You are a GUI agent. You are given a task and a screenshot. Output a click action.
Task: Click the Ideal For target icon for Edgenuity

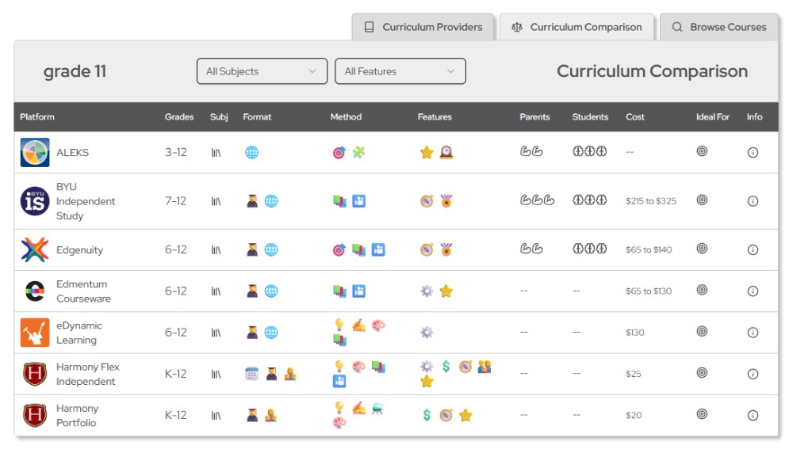(x=702, y=248)
